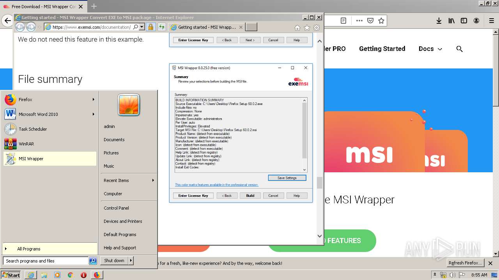Viewport: 499px width, 280px height.
Task: Open Firefox page actions three-dot menu
Action: point(359,21)
